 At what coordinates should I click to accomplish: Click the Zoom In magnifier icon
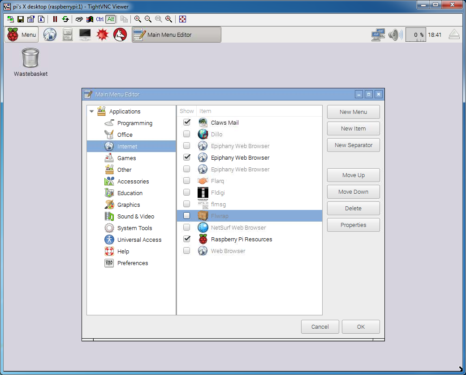click(138, 19)
